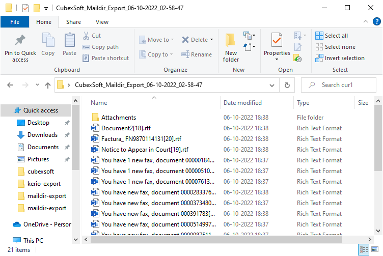This screenshot has width=383, height=256.
Task: Click Select all
Action: point(332,36)
